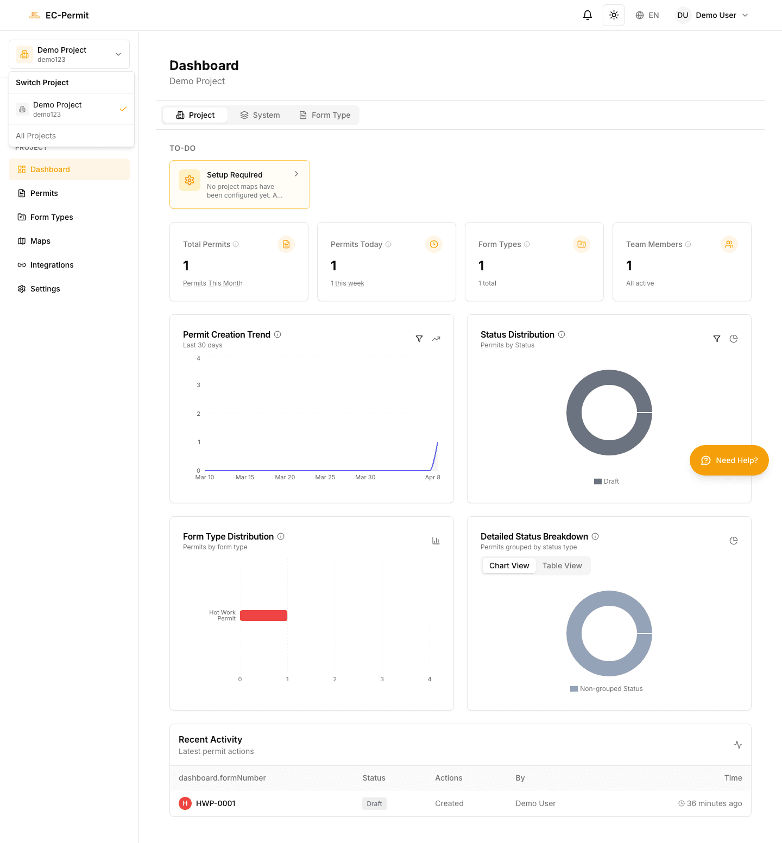This screenshot has width=782, height=843.
Task: Open the EN language selector
Action: pos(647,15)
